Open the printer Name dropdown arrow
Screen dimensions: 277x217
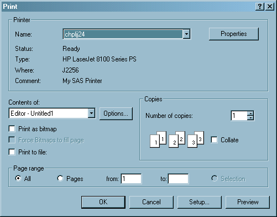186,34
